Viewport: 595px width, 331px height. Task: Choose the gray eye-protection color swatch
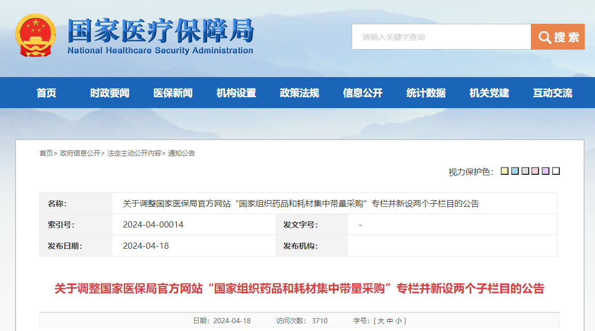[525, 171]
